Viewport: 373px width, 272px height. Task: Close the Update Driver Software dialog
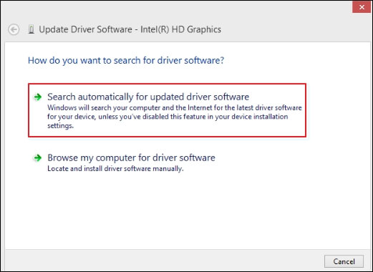(x=362, y=7)
